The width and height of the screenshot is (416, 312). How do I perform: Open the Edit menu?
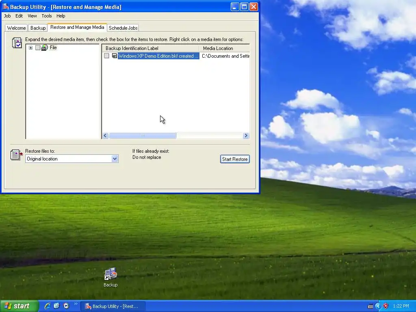click(19, 16)
